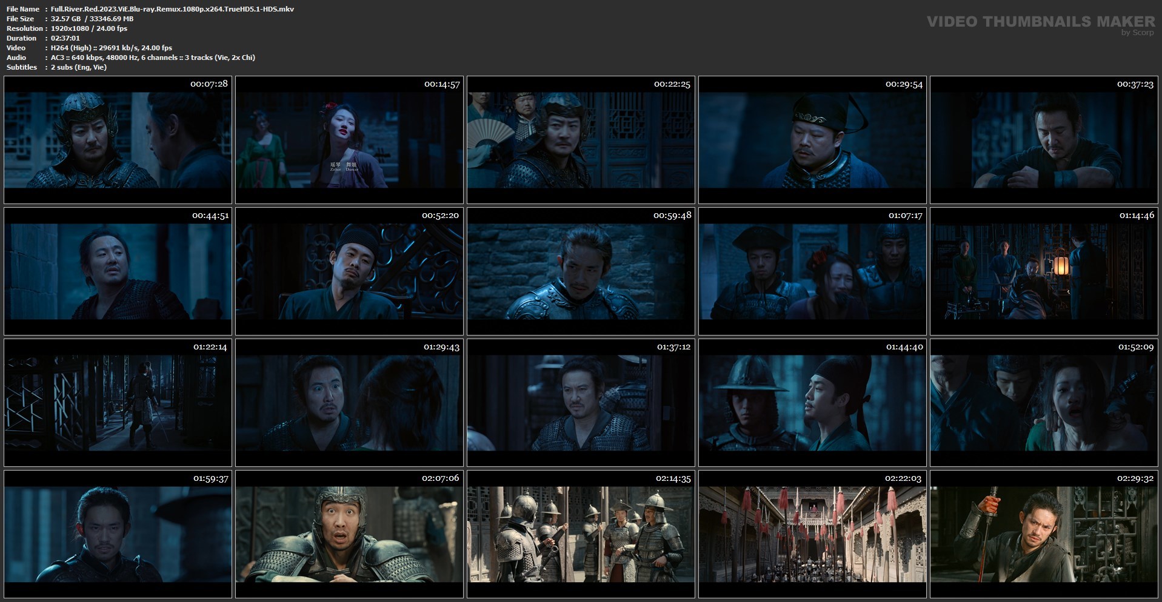Pick the thumbnail at 01:22:14
Image resolution: width=1162 pixels, height=602 pixels.
coord(118,403)
